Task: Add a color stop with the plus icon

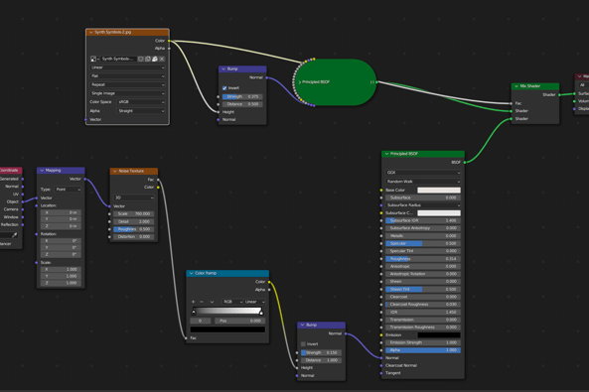Action: [193, 302]
